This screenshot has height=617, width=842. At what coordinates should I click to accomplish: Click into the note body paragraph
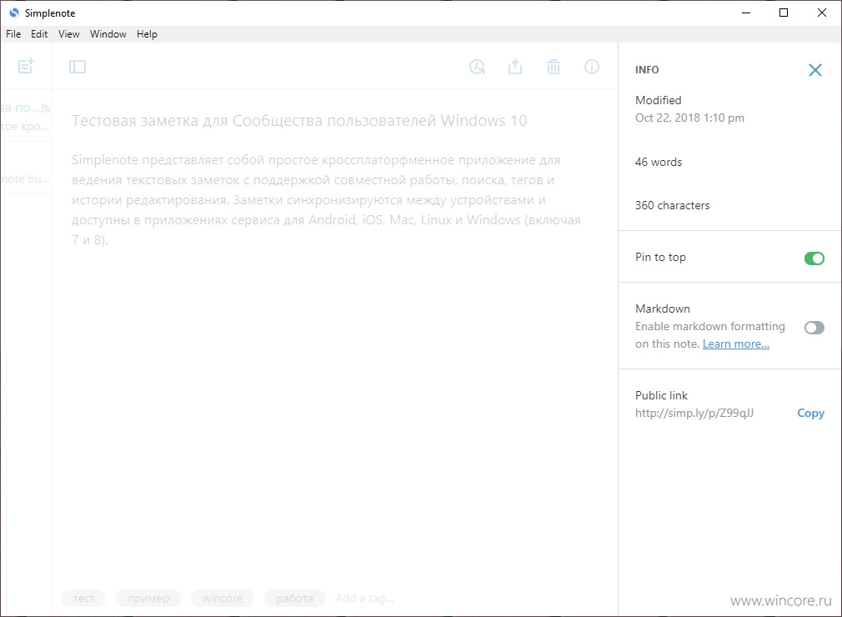(326, 200)
